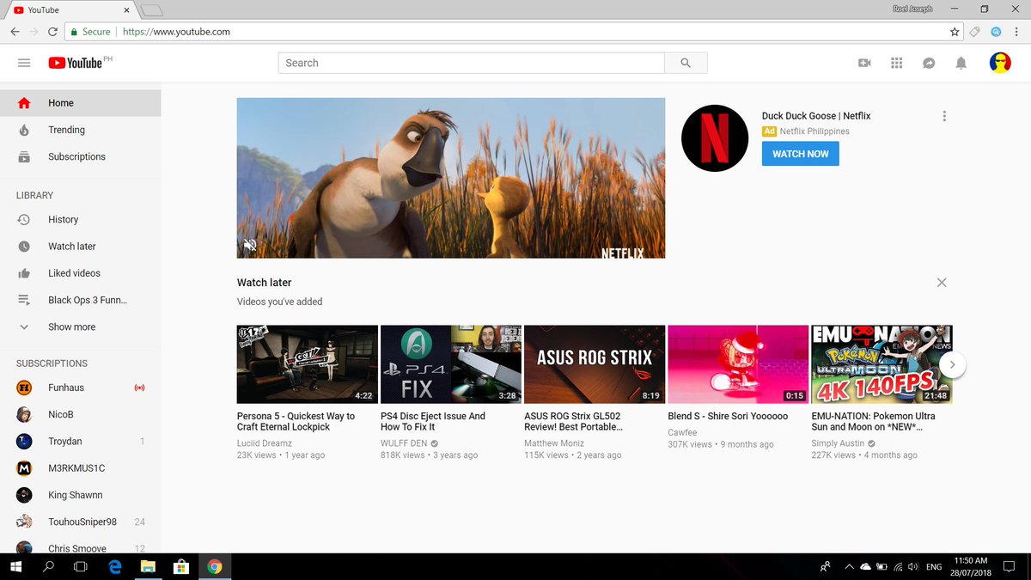Open File Explorer from the taskbar
Viewport: 1031px width, 580px height.
point(148,566)
